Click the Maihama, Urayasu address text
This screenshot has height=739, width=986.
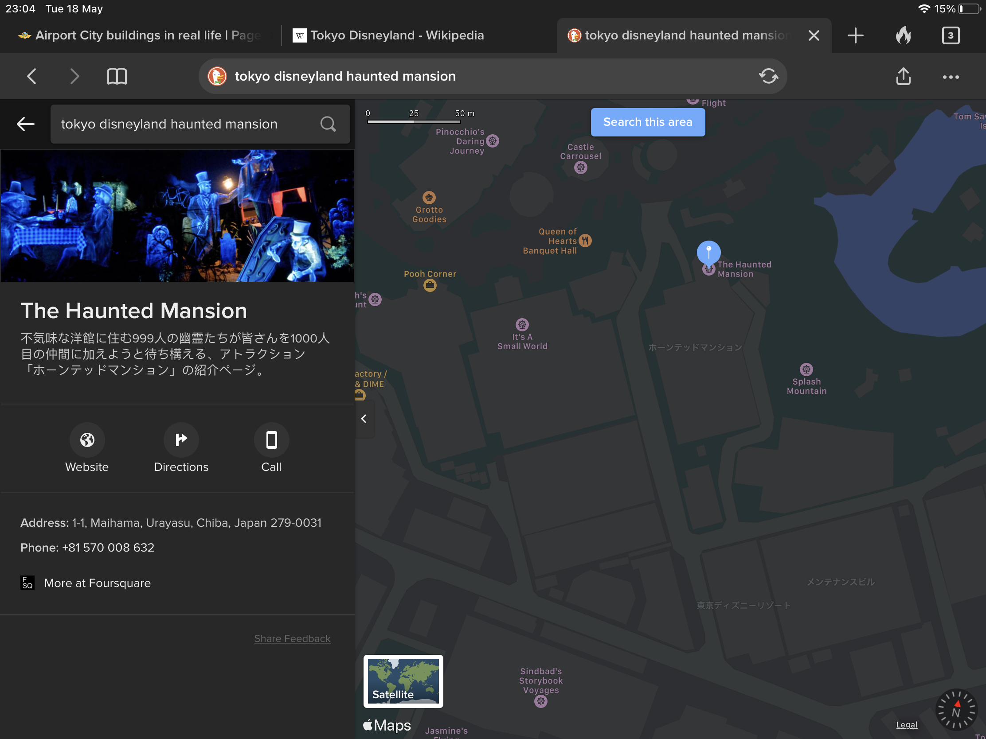tap(196, 523)
